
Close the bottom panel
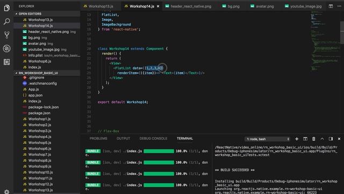tap(339, 139)
